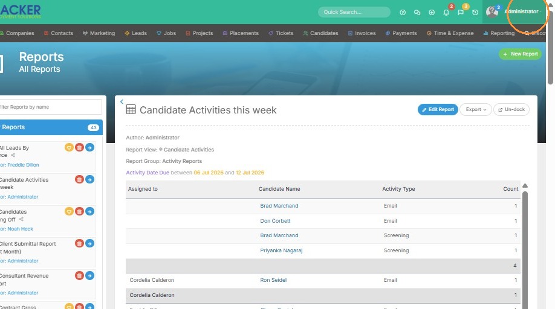Click the New Report button
This screenshot has width=555, height=309.
coord(520,54)
